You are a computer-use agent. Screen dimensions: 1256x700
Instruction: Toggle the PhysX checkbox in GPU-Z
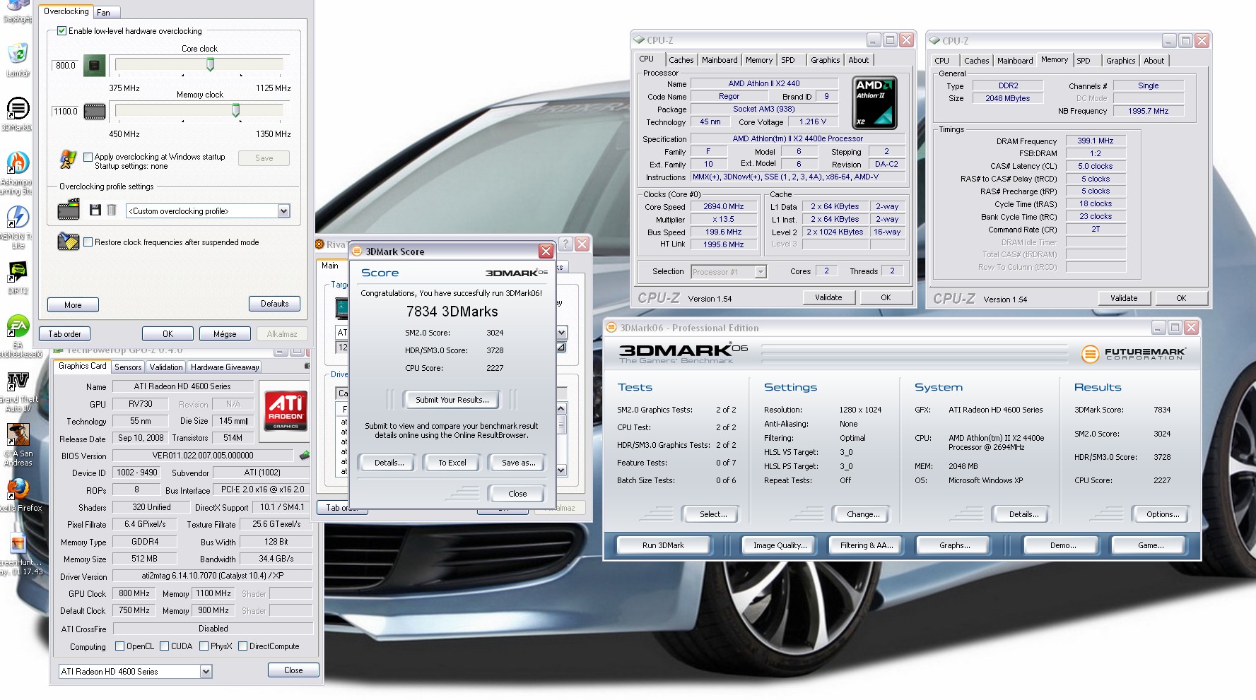click(x=204, y=646)
